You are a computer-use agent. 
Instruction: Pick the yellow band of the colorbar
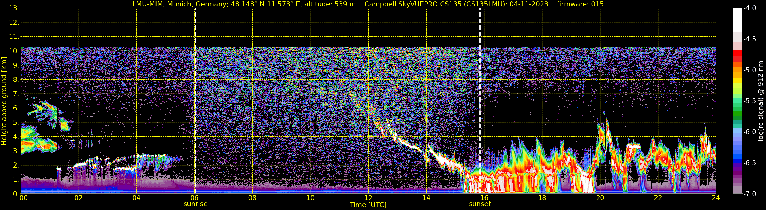[737, 81]
